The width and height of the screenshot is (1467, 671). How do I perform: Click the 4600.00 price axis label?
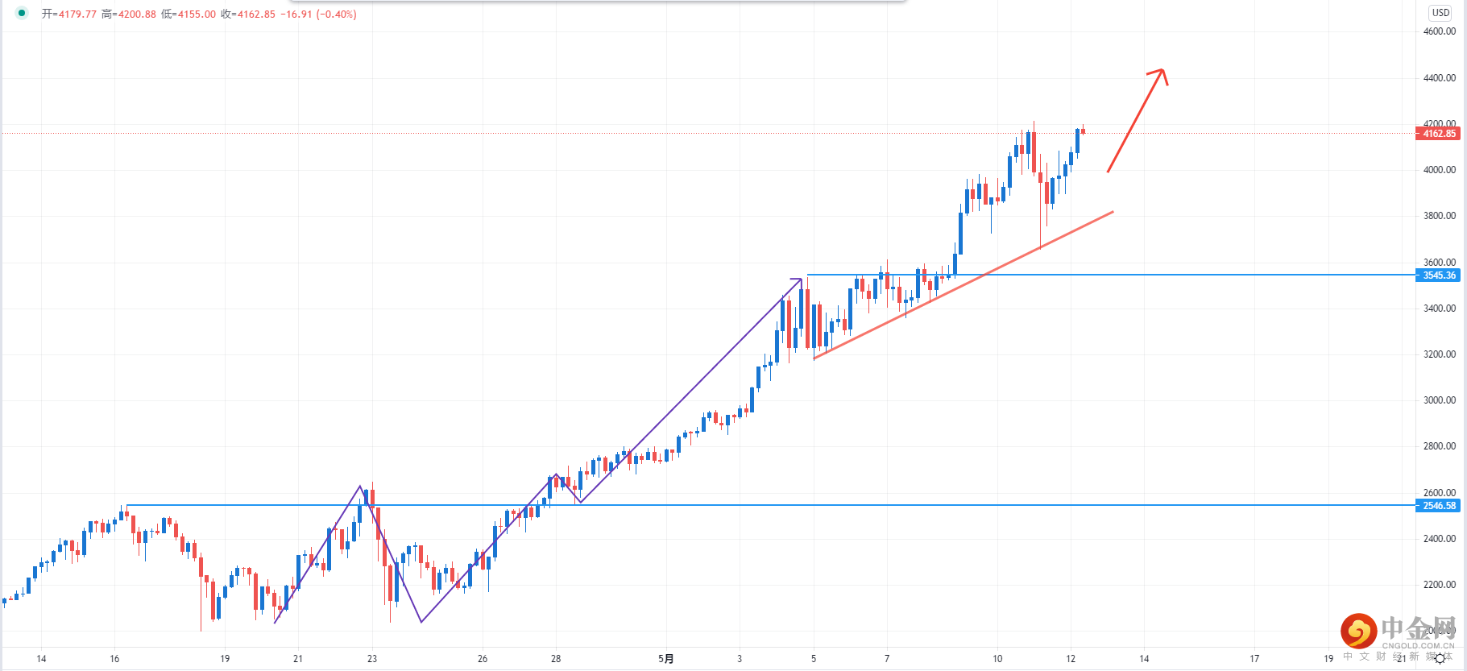point(1439,31)
